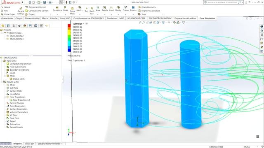Open General Settings
Screen dimensions: 264x148
(x=21, y=11)
